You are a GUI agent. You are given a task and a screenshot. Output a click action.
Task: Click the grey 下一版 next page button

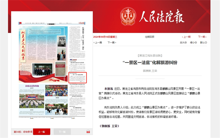click(x=62, y=132)
